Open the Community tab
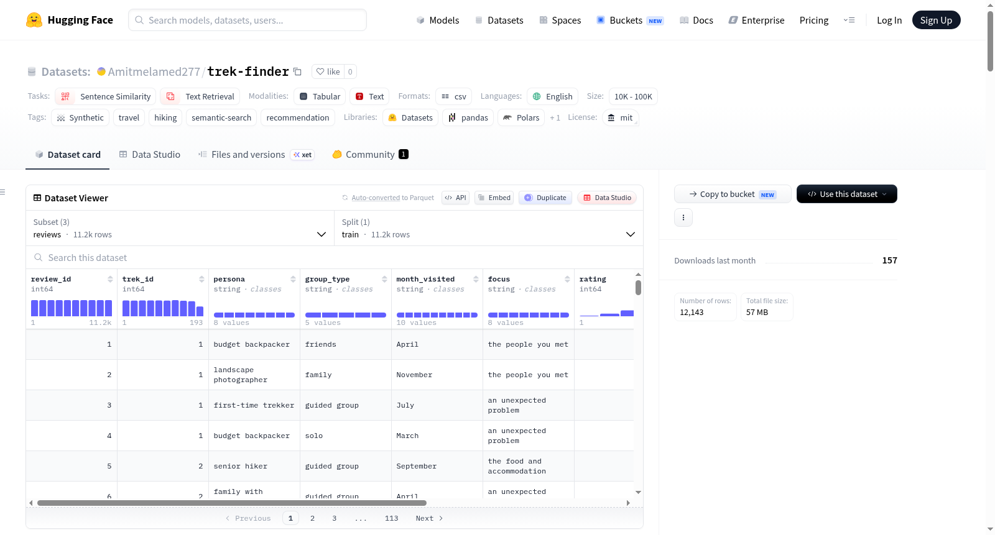Image resolution: width=995 pixels, height=535 pixels. tap(370, 155)
